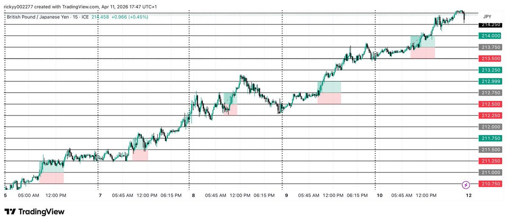Select the JPY currency label

487,17
